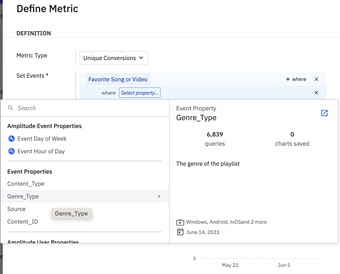Viewport: 340px width, 274px height.
Task: Open the Unique Conversions metric type dropdown
Action: point(114,58)
